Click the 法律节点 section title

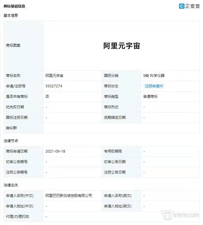tap(11, 141)
